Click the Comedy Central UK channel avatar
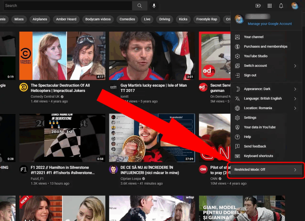 (x=23, y=88)
